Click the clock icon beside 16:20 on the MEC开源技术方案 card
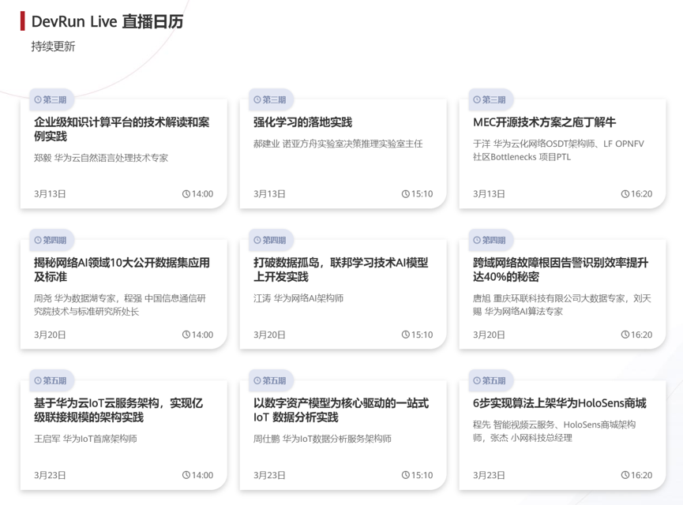This screenshot has width=683, height=505. (625, 194)
